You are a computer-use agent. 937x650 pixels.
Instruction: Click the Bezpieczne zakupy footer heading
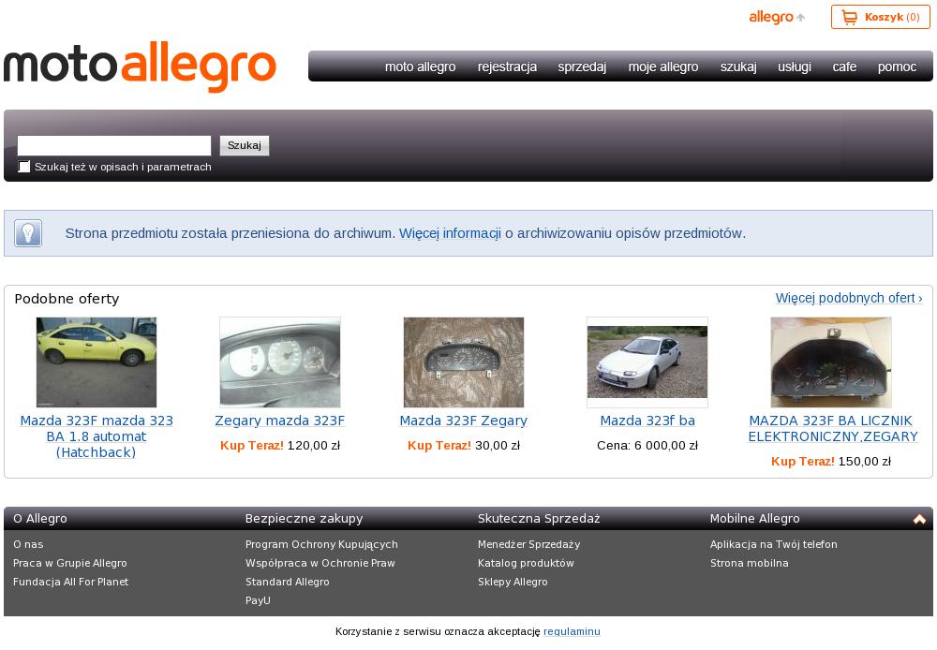point(305,519)
